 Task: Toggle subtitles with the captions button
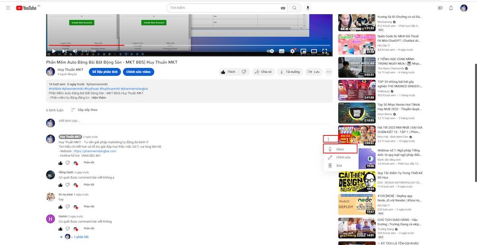282,51
